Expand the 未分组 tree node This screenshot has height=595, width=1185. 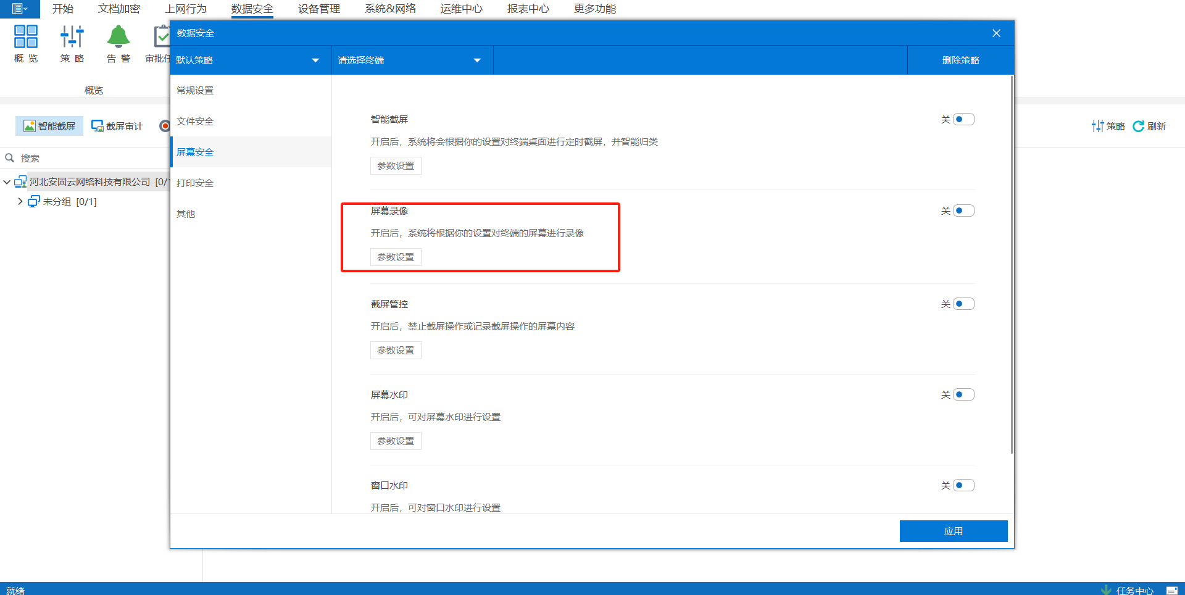[x=20, y=201]
